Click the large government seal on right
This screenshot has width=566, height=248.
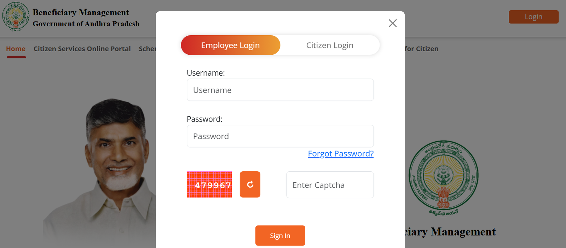[443, 178]
